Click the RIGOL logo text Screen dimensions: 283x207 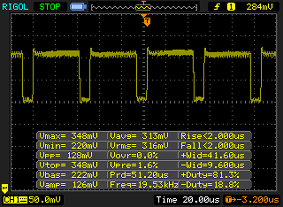pyautogui.click(x=15, y=7)
